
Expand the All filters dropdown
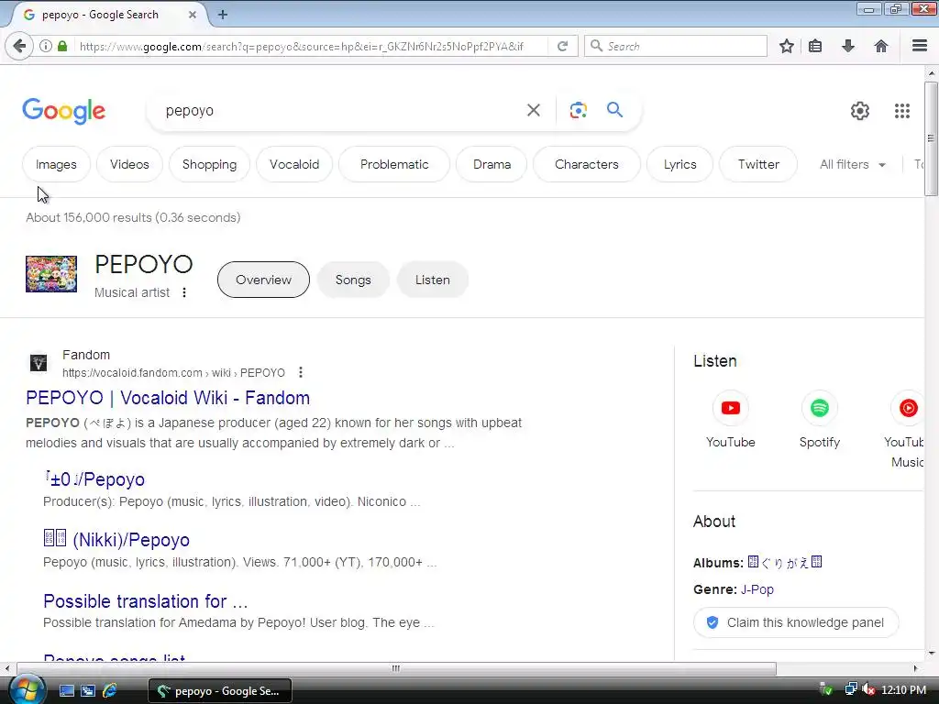[x=852, y=165]
